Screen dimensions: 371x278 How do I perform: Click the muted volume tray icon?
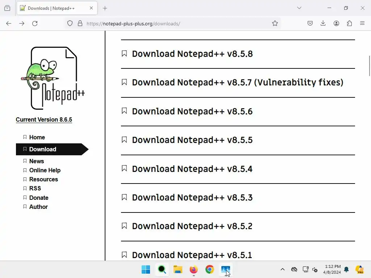coord(315,269)
